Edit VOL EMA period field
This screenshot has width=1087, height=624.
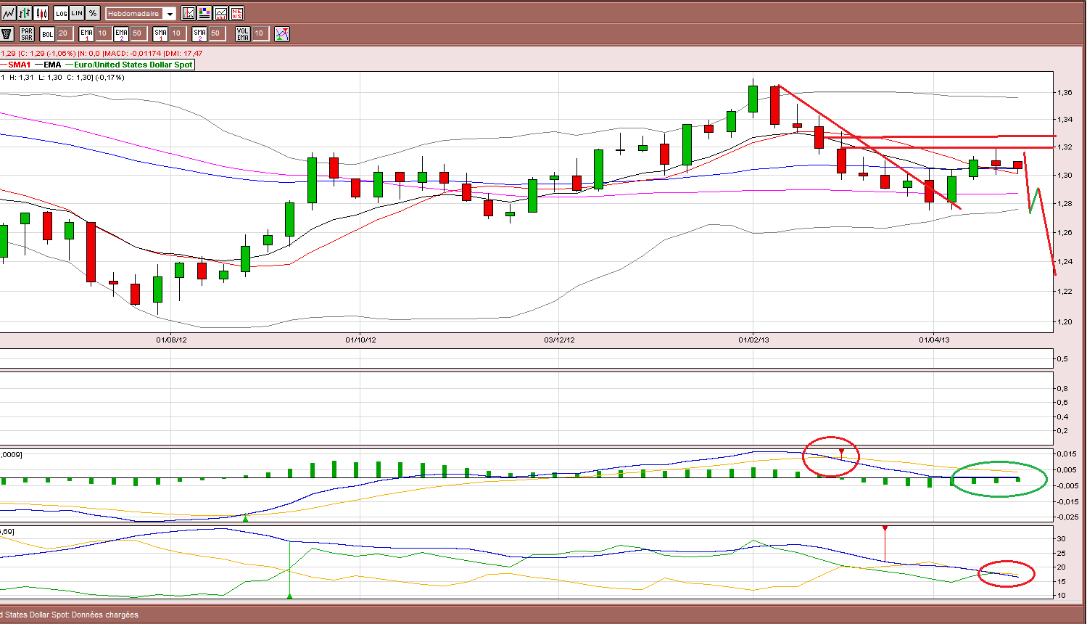260,33
